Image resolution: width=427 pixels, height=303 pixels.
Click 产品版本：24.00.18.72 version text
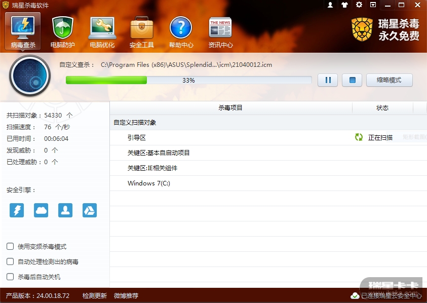[x=37, y=295]
